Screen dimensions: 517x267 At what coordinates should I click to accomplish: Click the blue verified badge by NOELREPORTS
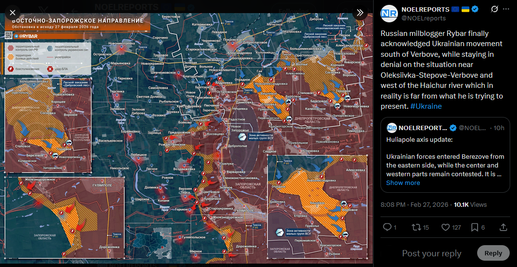(474, 10)
